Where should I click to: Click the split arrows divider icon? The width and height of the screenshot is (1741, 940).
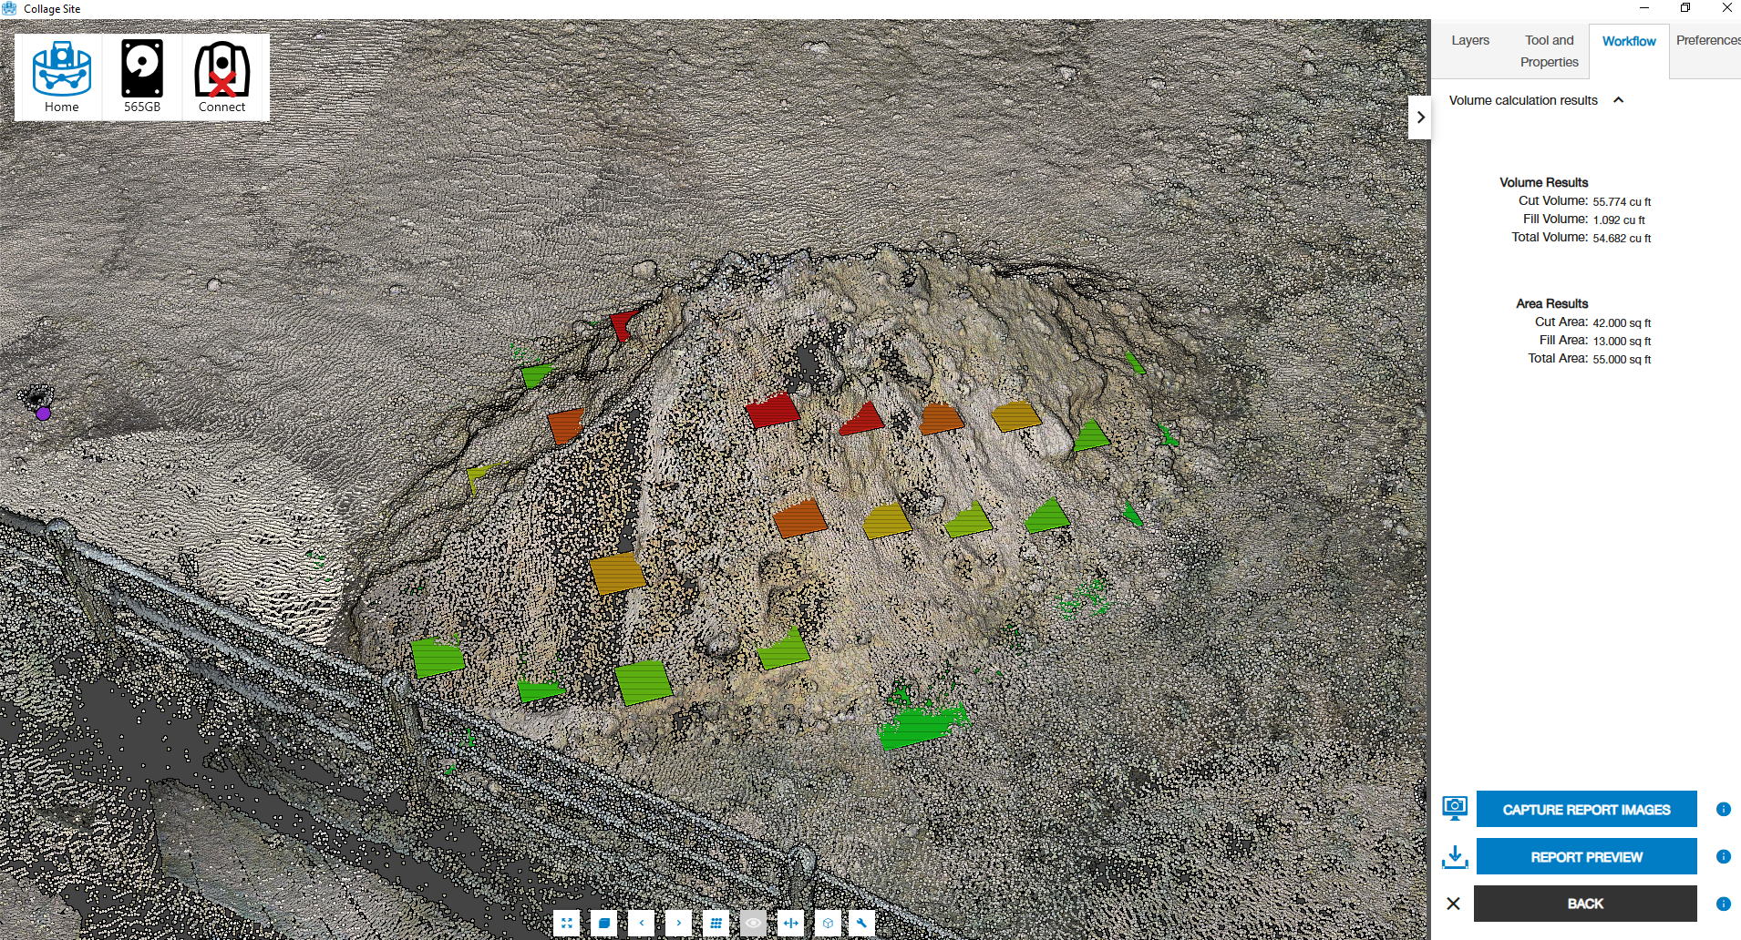790,923
